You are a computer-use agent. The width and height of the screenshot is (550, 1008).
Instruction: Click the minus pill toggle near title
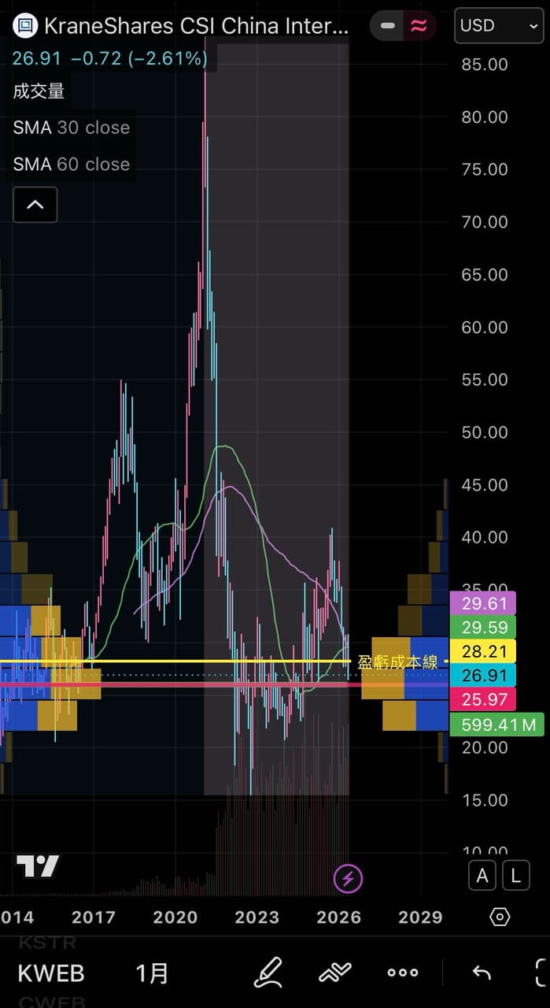(387, 26)
